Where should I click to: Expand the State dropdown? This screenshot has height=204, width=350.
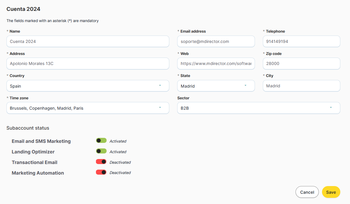(216, 86)
